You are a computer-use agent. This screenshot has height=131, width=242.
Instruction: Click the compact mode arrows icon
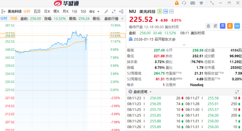pyautogui.click(x=212, y=3)
